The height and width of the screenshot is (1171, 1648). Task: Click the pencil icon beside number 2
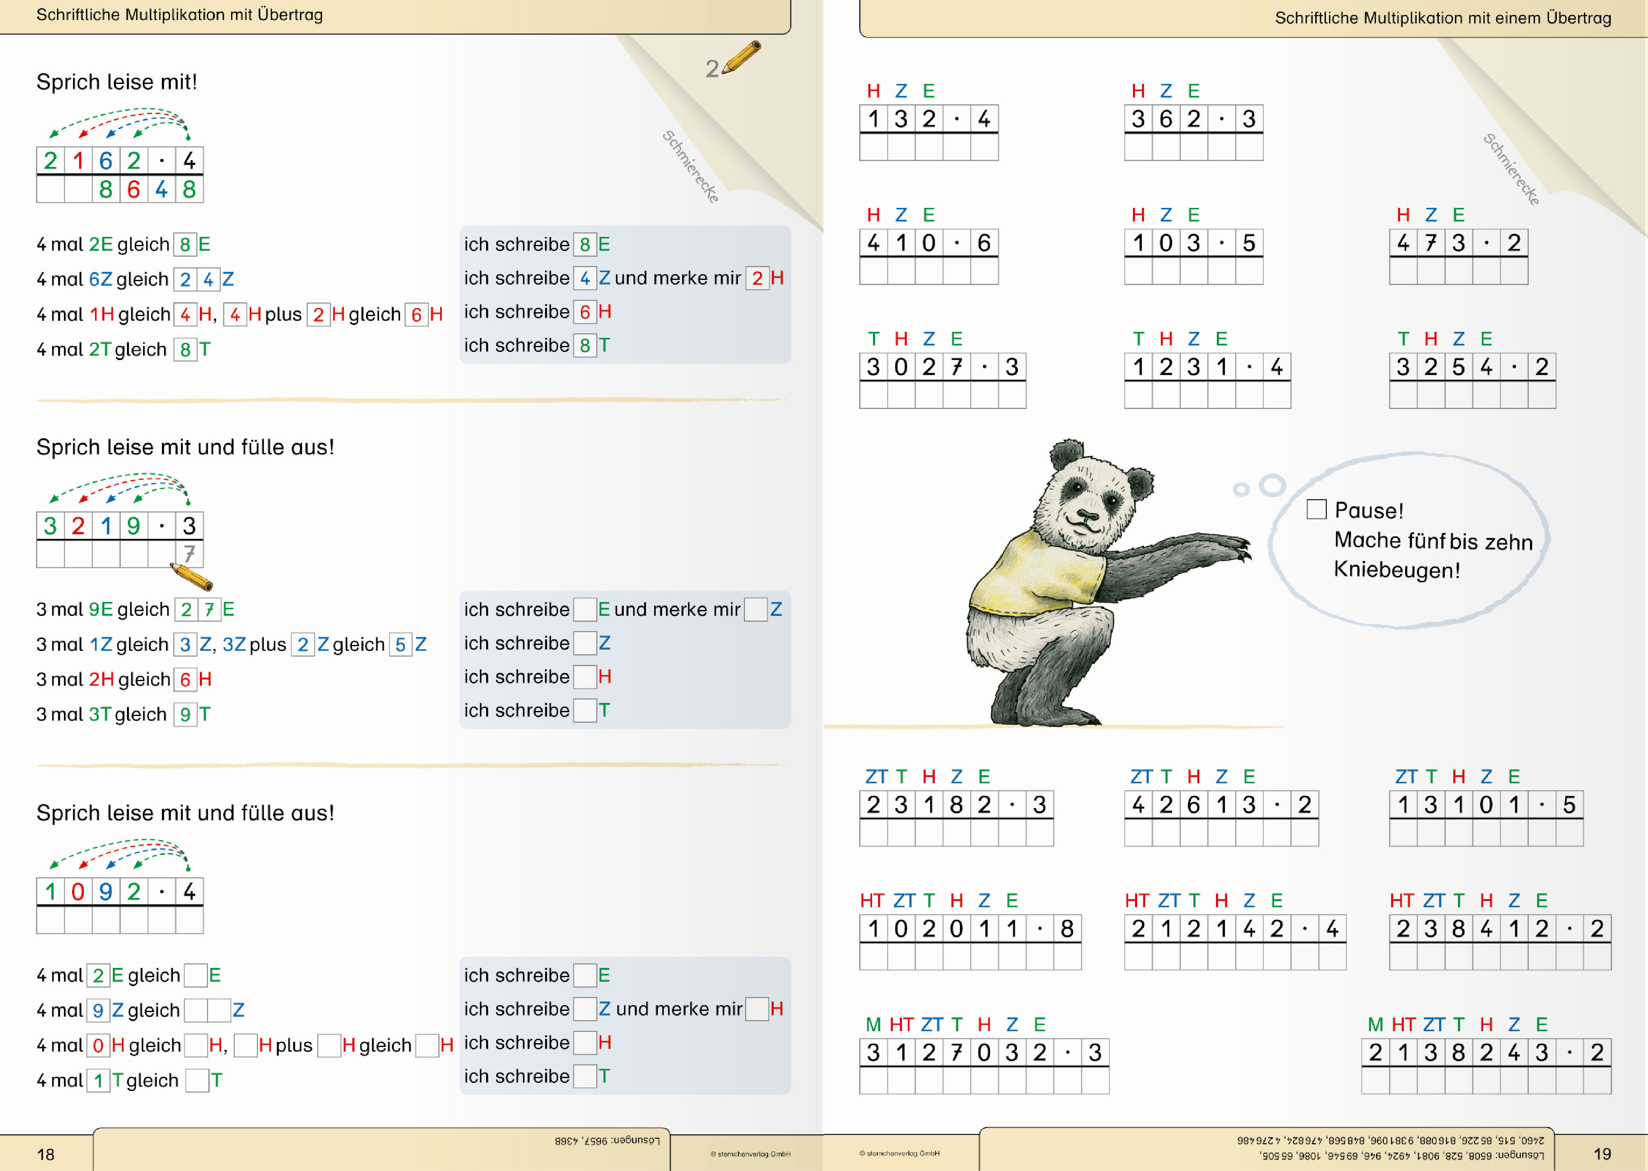tap(741, 57)
